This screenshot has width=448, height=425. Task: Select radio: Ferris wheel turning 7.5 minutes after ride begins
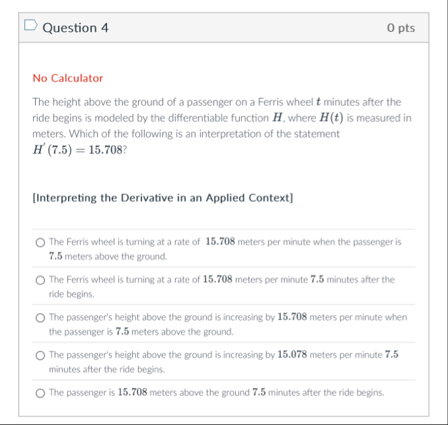pyautogui.click(x=40, y=279)
